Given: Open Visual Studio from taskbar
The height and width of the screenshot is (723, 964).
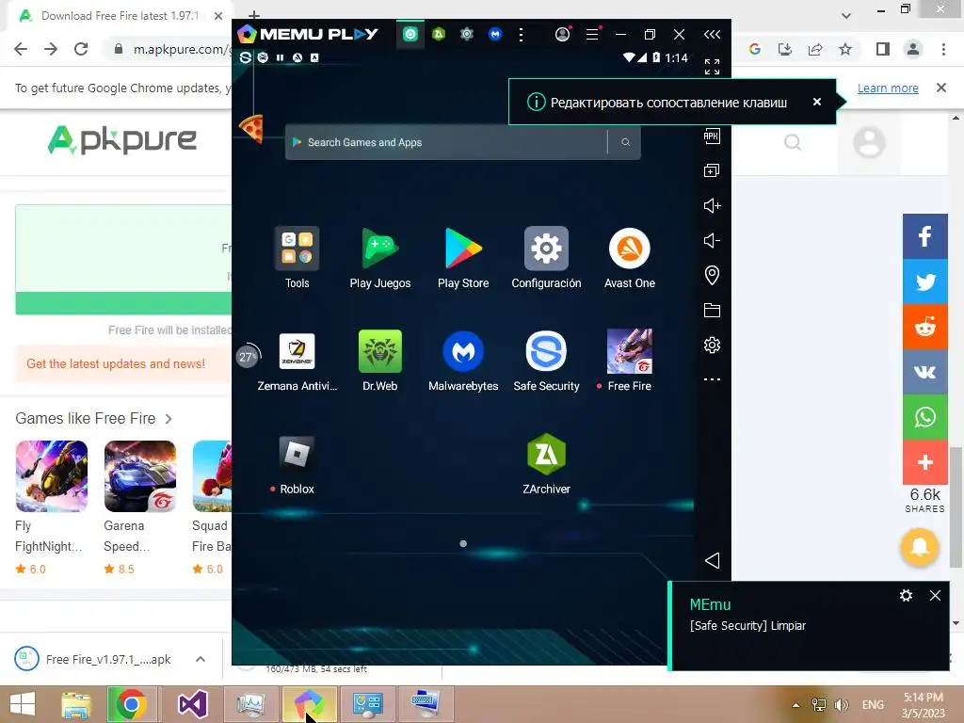Looking at the screenshot, I should 192,704.
